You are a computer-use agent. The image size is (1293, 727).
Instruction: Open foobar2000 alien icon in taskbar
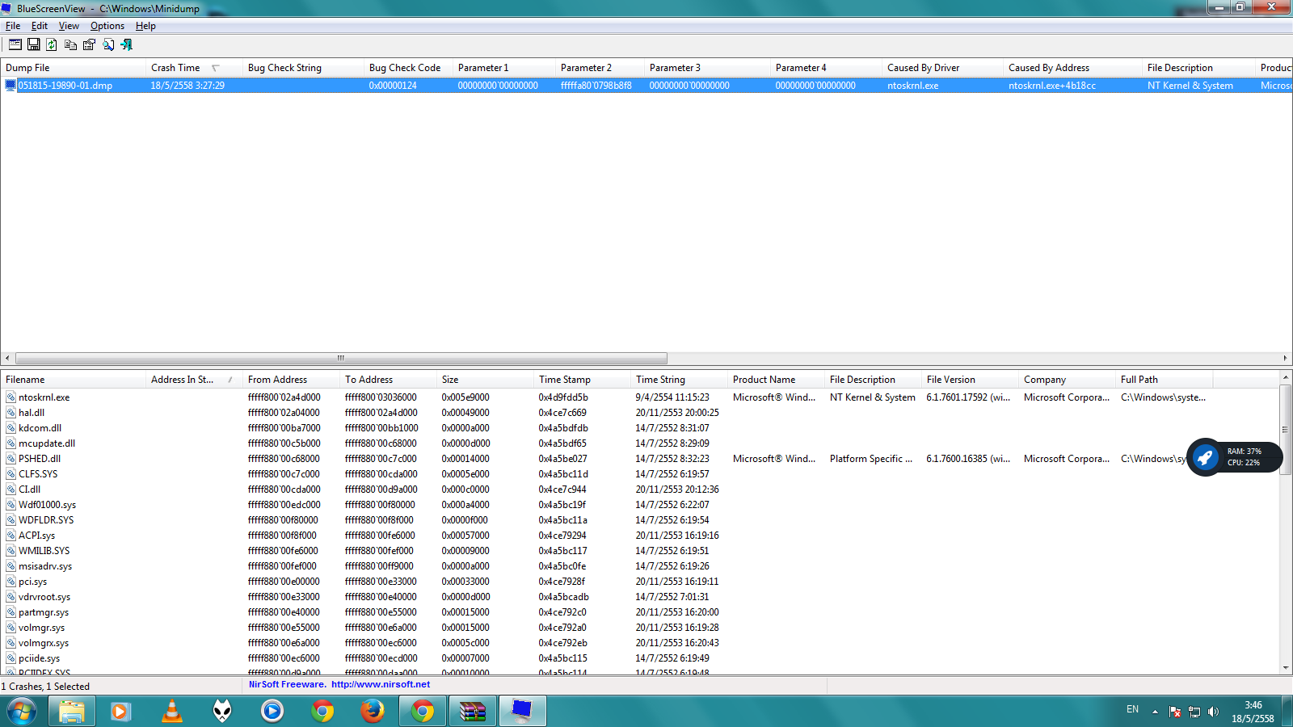coord(222,712)
